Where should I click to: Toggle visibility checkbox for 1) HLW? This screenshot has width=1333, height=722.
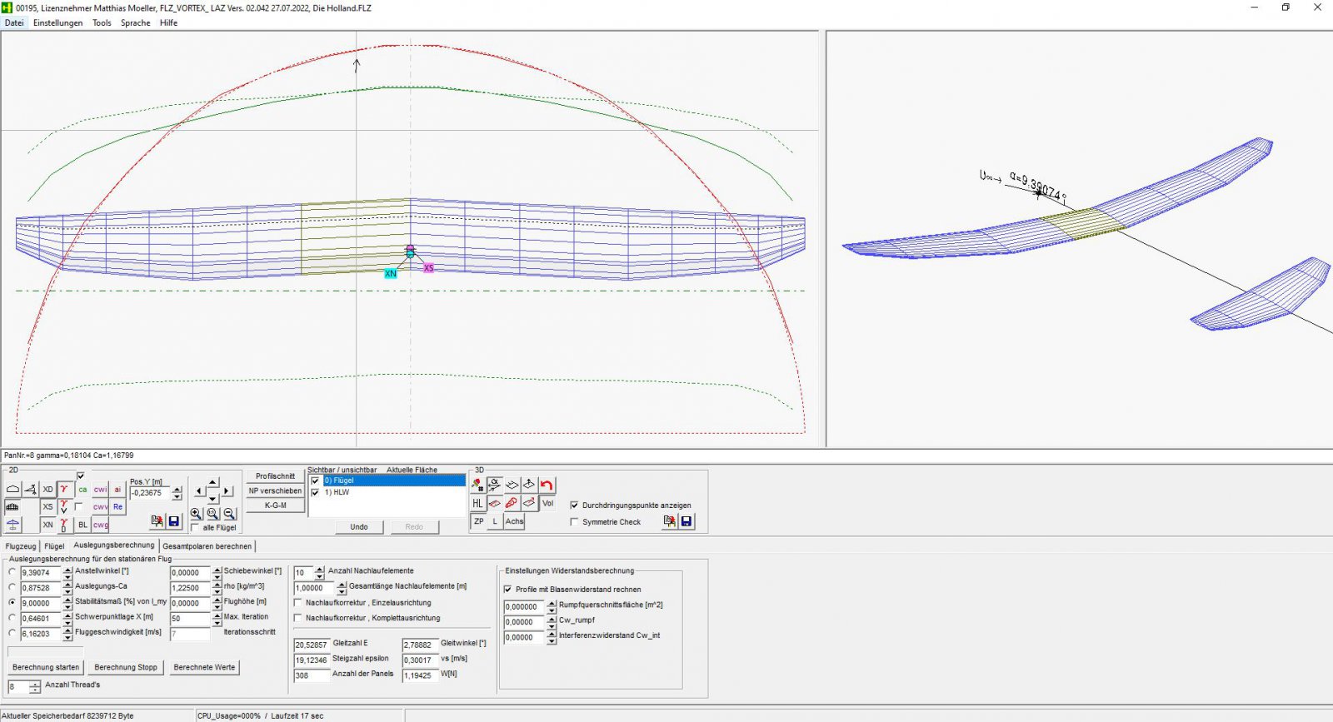[x=315, y=492]
